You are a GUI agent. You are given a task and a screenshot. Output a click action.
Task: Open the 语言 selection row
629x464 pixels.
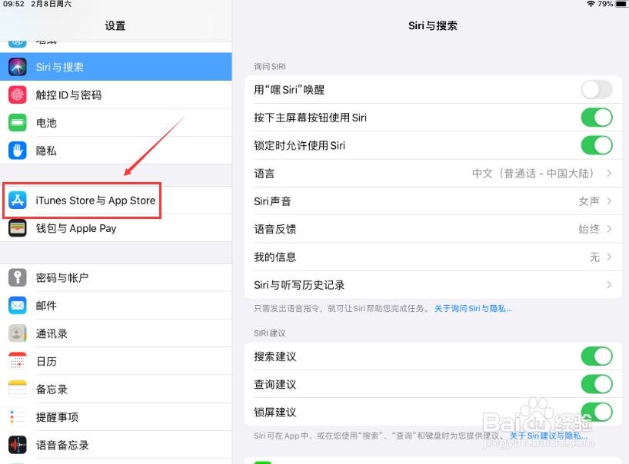point(431,173)
